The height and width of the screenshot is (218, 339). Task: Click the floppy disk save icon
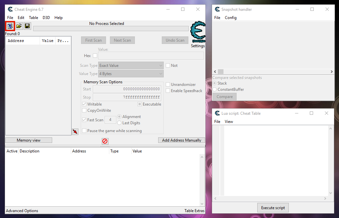[27, 26]
